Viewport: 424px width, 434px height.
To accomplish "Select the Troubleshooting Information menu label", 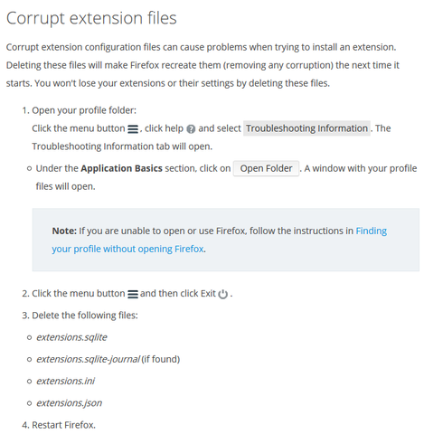I will pyautogui.click(x=306, y=128).
